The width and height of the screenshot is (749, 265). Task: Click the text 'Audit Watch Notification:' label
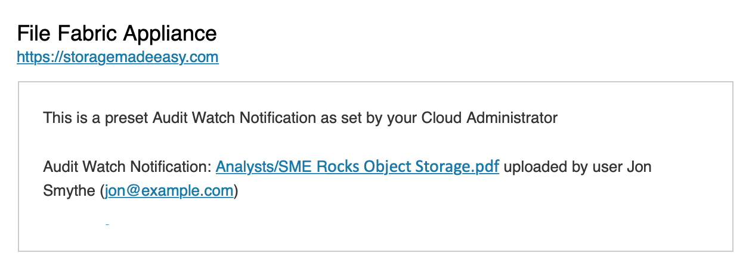[x=127, y=167]
